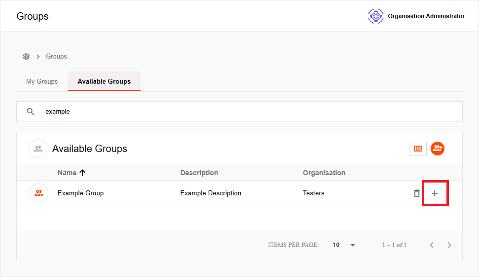
Task: Focus the search field containing 'example'
Action: 239,112
